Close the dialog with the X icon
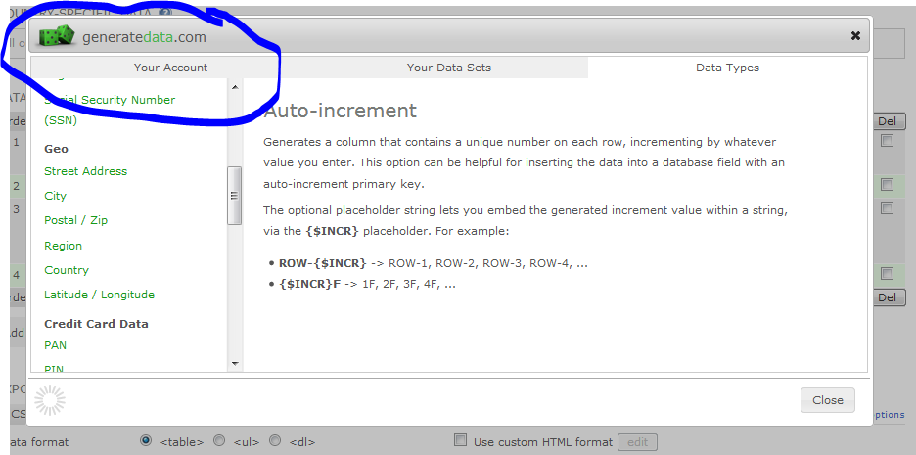The image size is (916, 455). click(x=855, y=36)
